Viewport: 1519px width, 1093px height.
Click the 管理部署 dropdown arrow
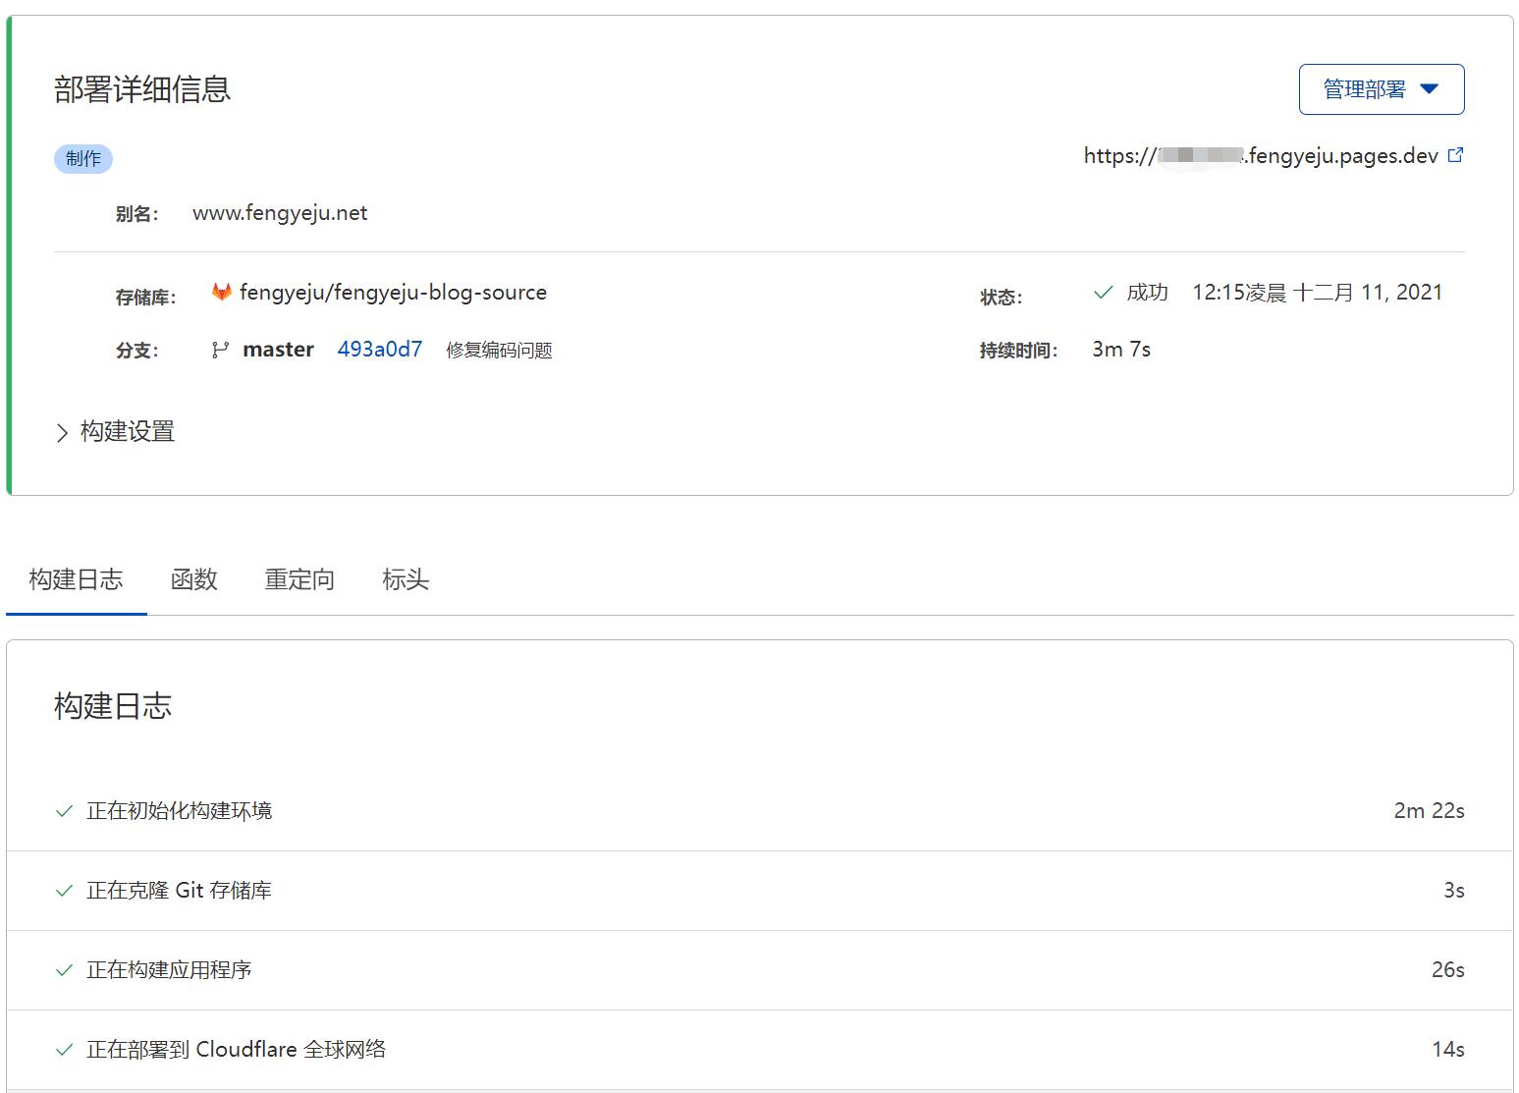[x=1429, y=88]
